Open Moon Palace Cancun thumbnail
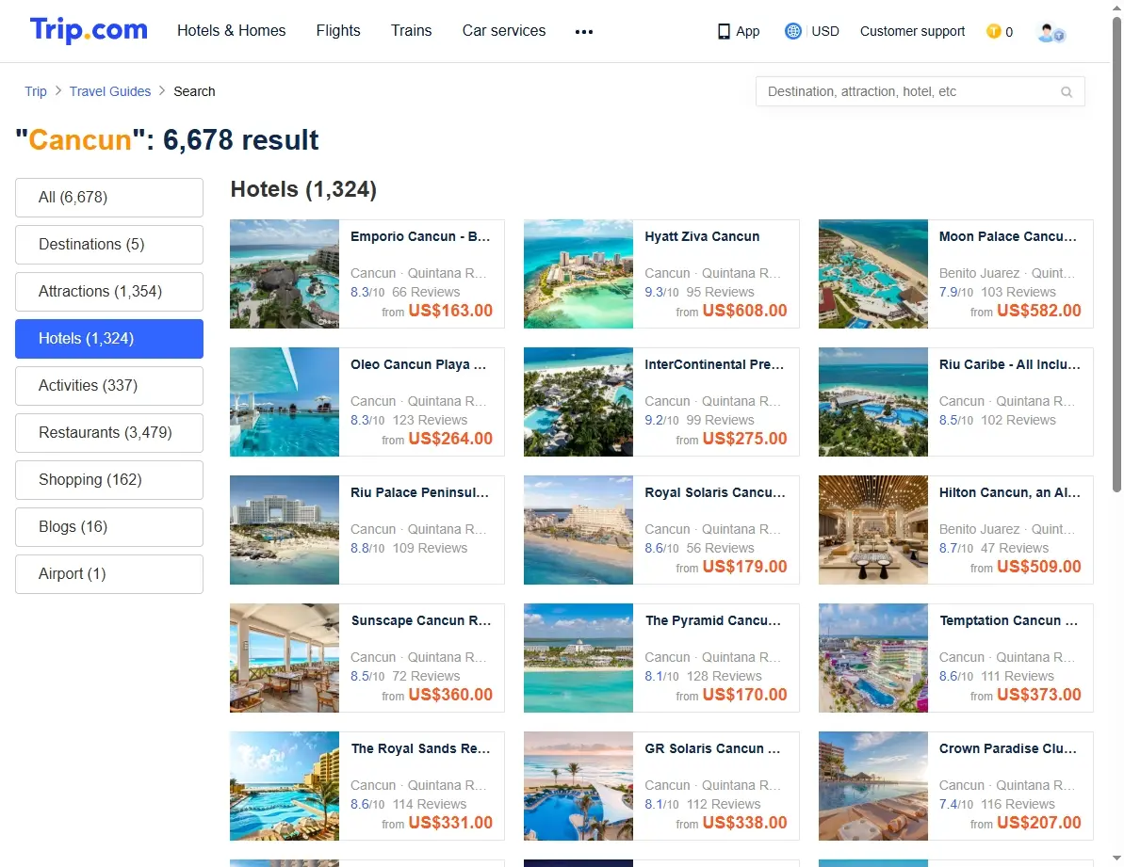The image size is (1124, 867). click(x=872, y=274)
